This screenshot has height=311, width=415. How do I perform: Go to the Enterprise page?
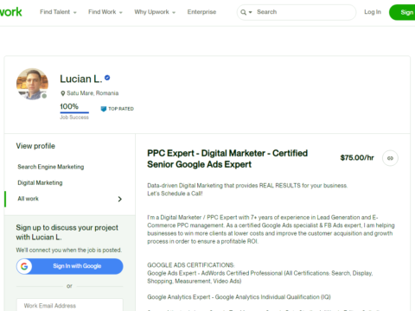pyautogui.click(x=201, y=12)
